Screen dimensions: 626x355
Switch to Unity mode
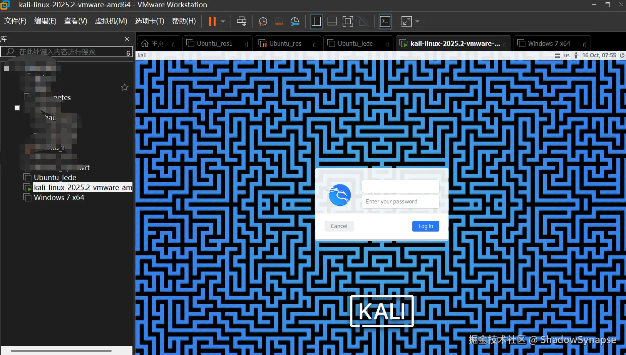[363, 22]
